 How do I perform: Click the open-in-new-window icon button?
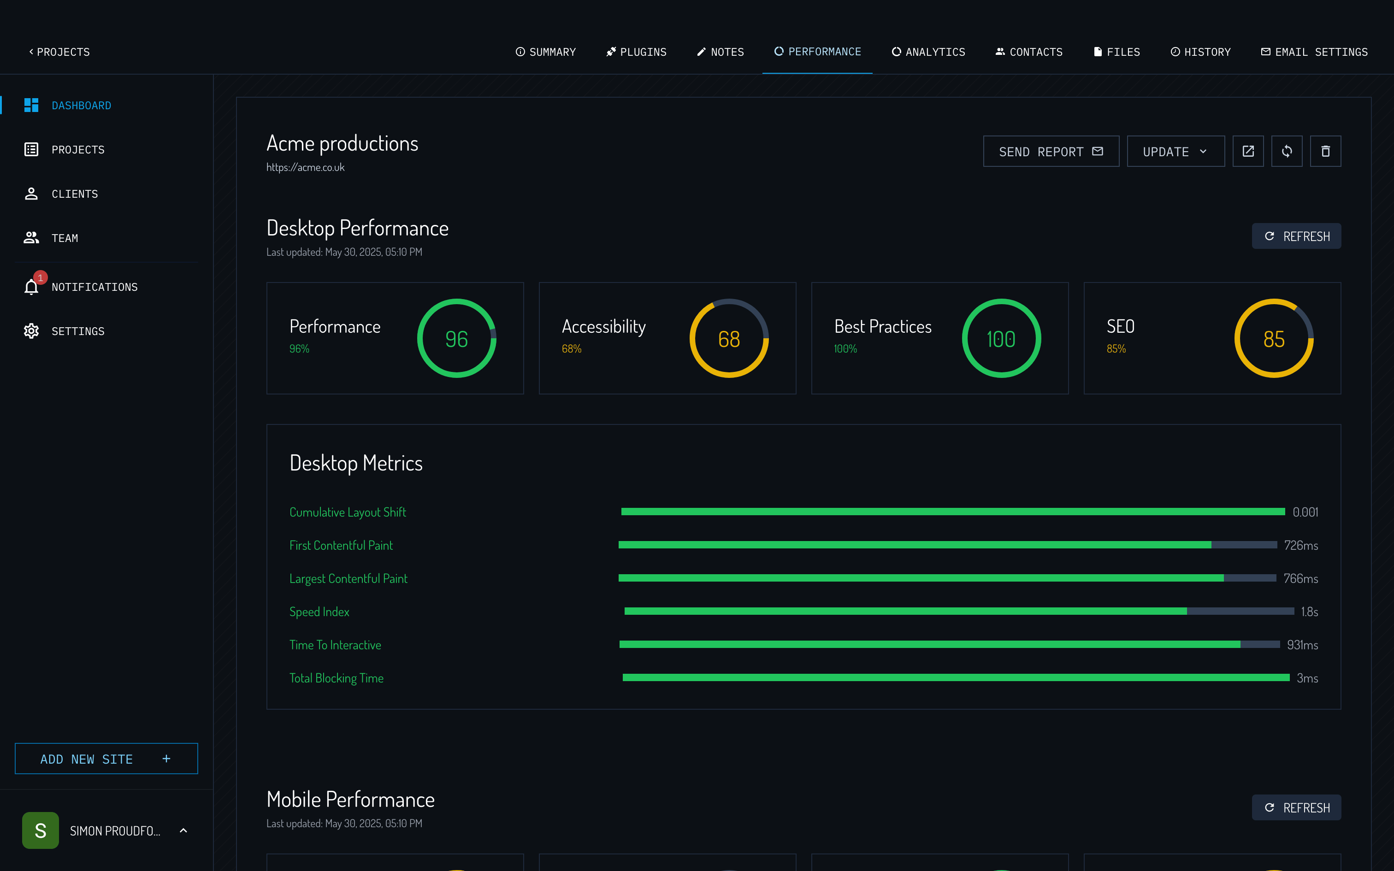tap(1248, 151)
